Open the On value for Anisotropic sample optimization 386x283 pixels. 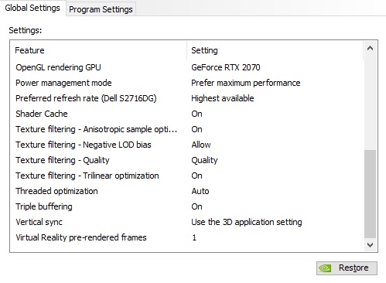point(196,129)
